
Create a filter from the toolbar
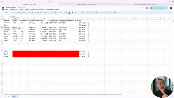(105, 13)
